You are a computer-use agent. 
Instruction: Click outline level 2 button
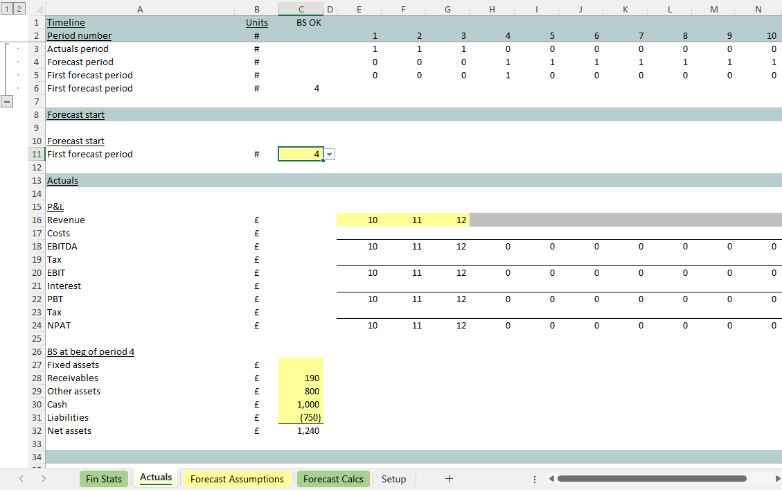point(18,8)
